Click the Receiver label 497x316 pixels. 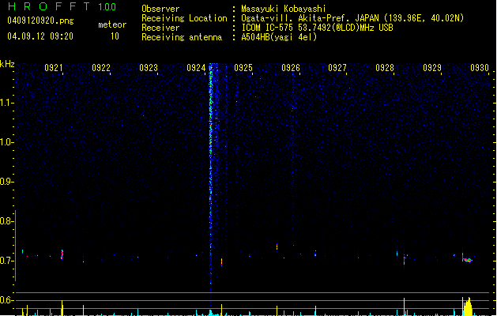pyautogui.click(x=160, y=28)
